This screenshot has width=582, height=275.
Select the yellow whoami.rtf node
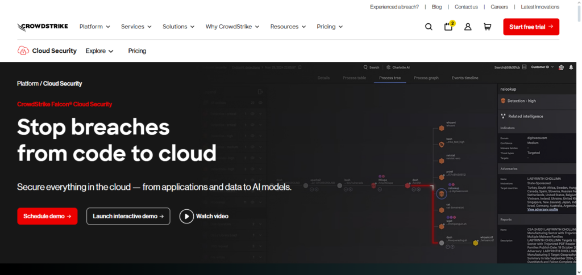476,243
